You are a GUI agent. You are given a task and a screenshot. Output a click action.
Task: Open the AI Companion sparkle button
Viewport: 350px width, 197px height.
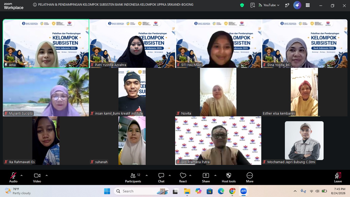[x=297, y=5]
